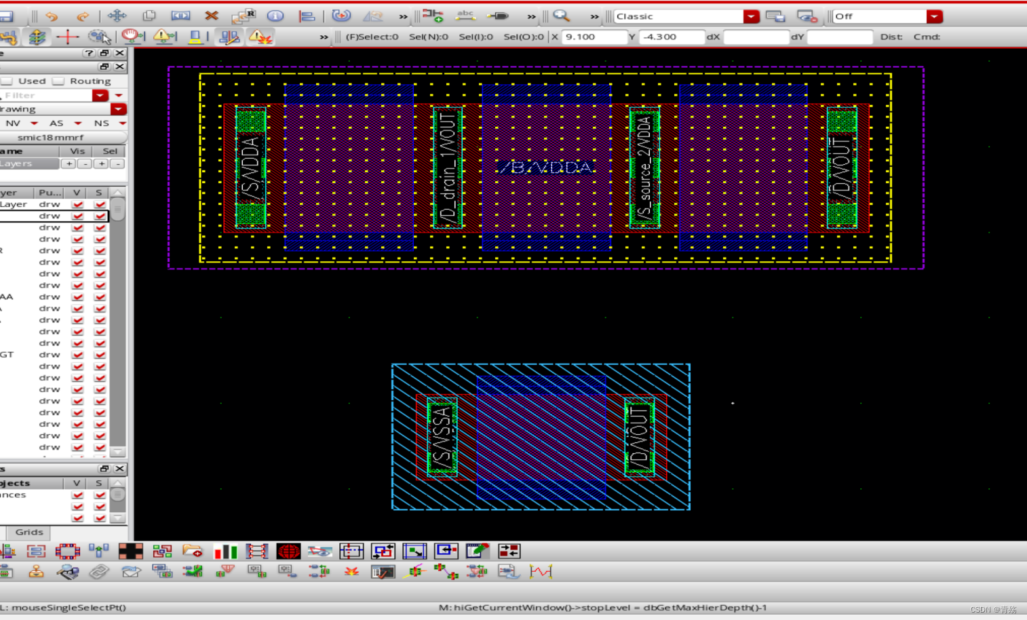Click the red zigzag waveform icon

[541, 572]
